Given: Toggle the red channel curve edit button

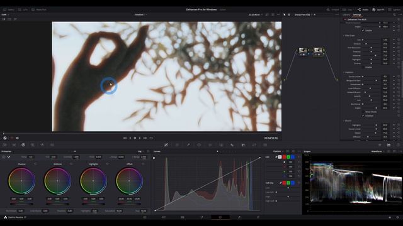Looking at the screenshot, I should (x=284, y=157).
